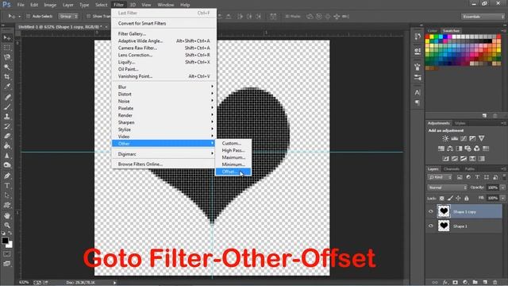The image size is (508, 286).
Task: Switch to the Styles tab
Action: [460, 123]
